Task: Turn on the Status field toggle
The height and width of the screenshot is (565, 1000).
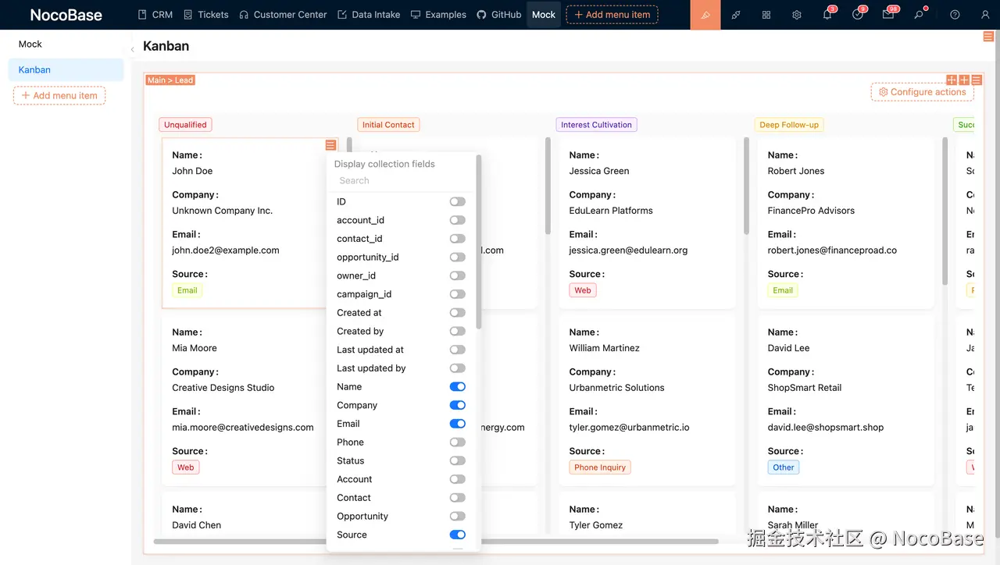Action: (457, 460)
